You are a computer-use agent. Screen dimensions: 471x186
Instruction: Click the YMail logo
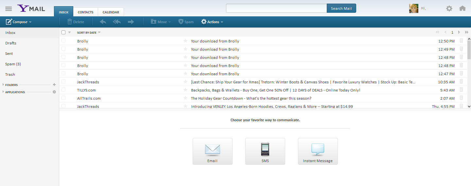tap(31, 8)
